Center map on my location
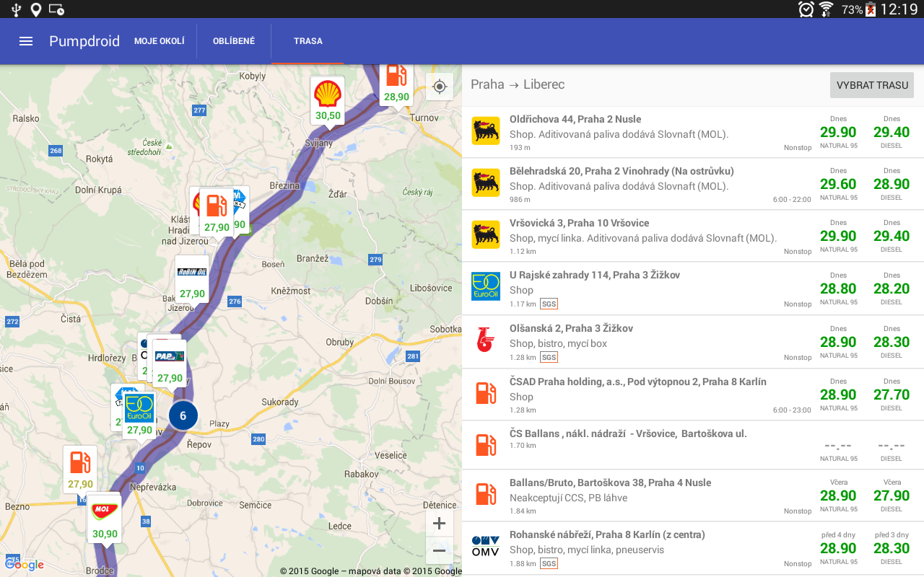924x577 pixels. (440, 87)
